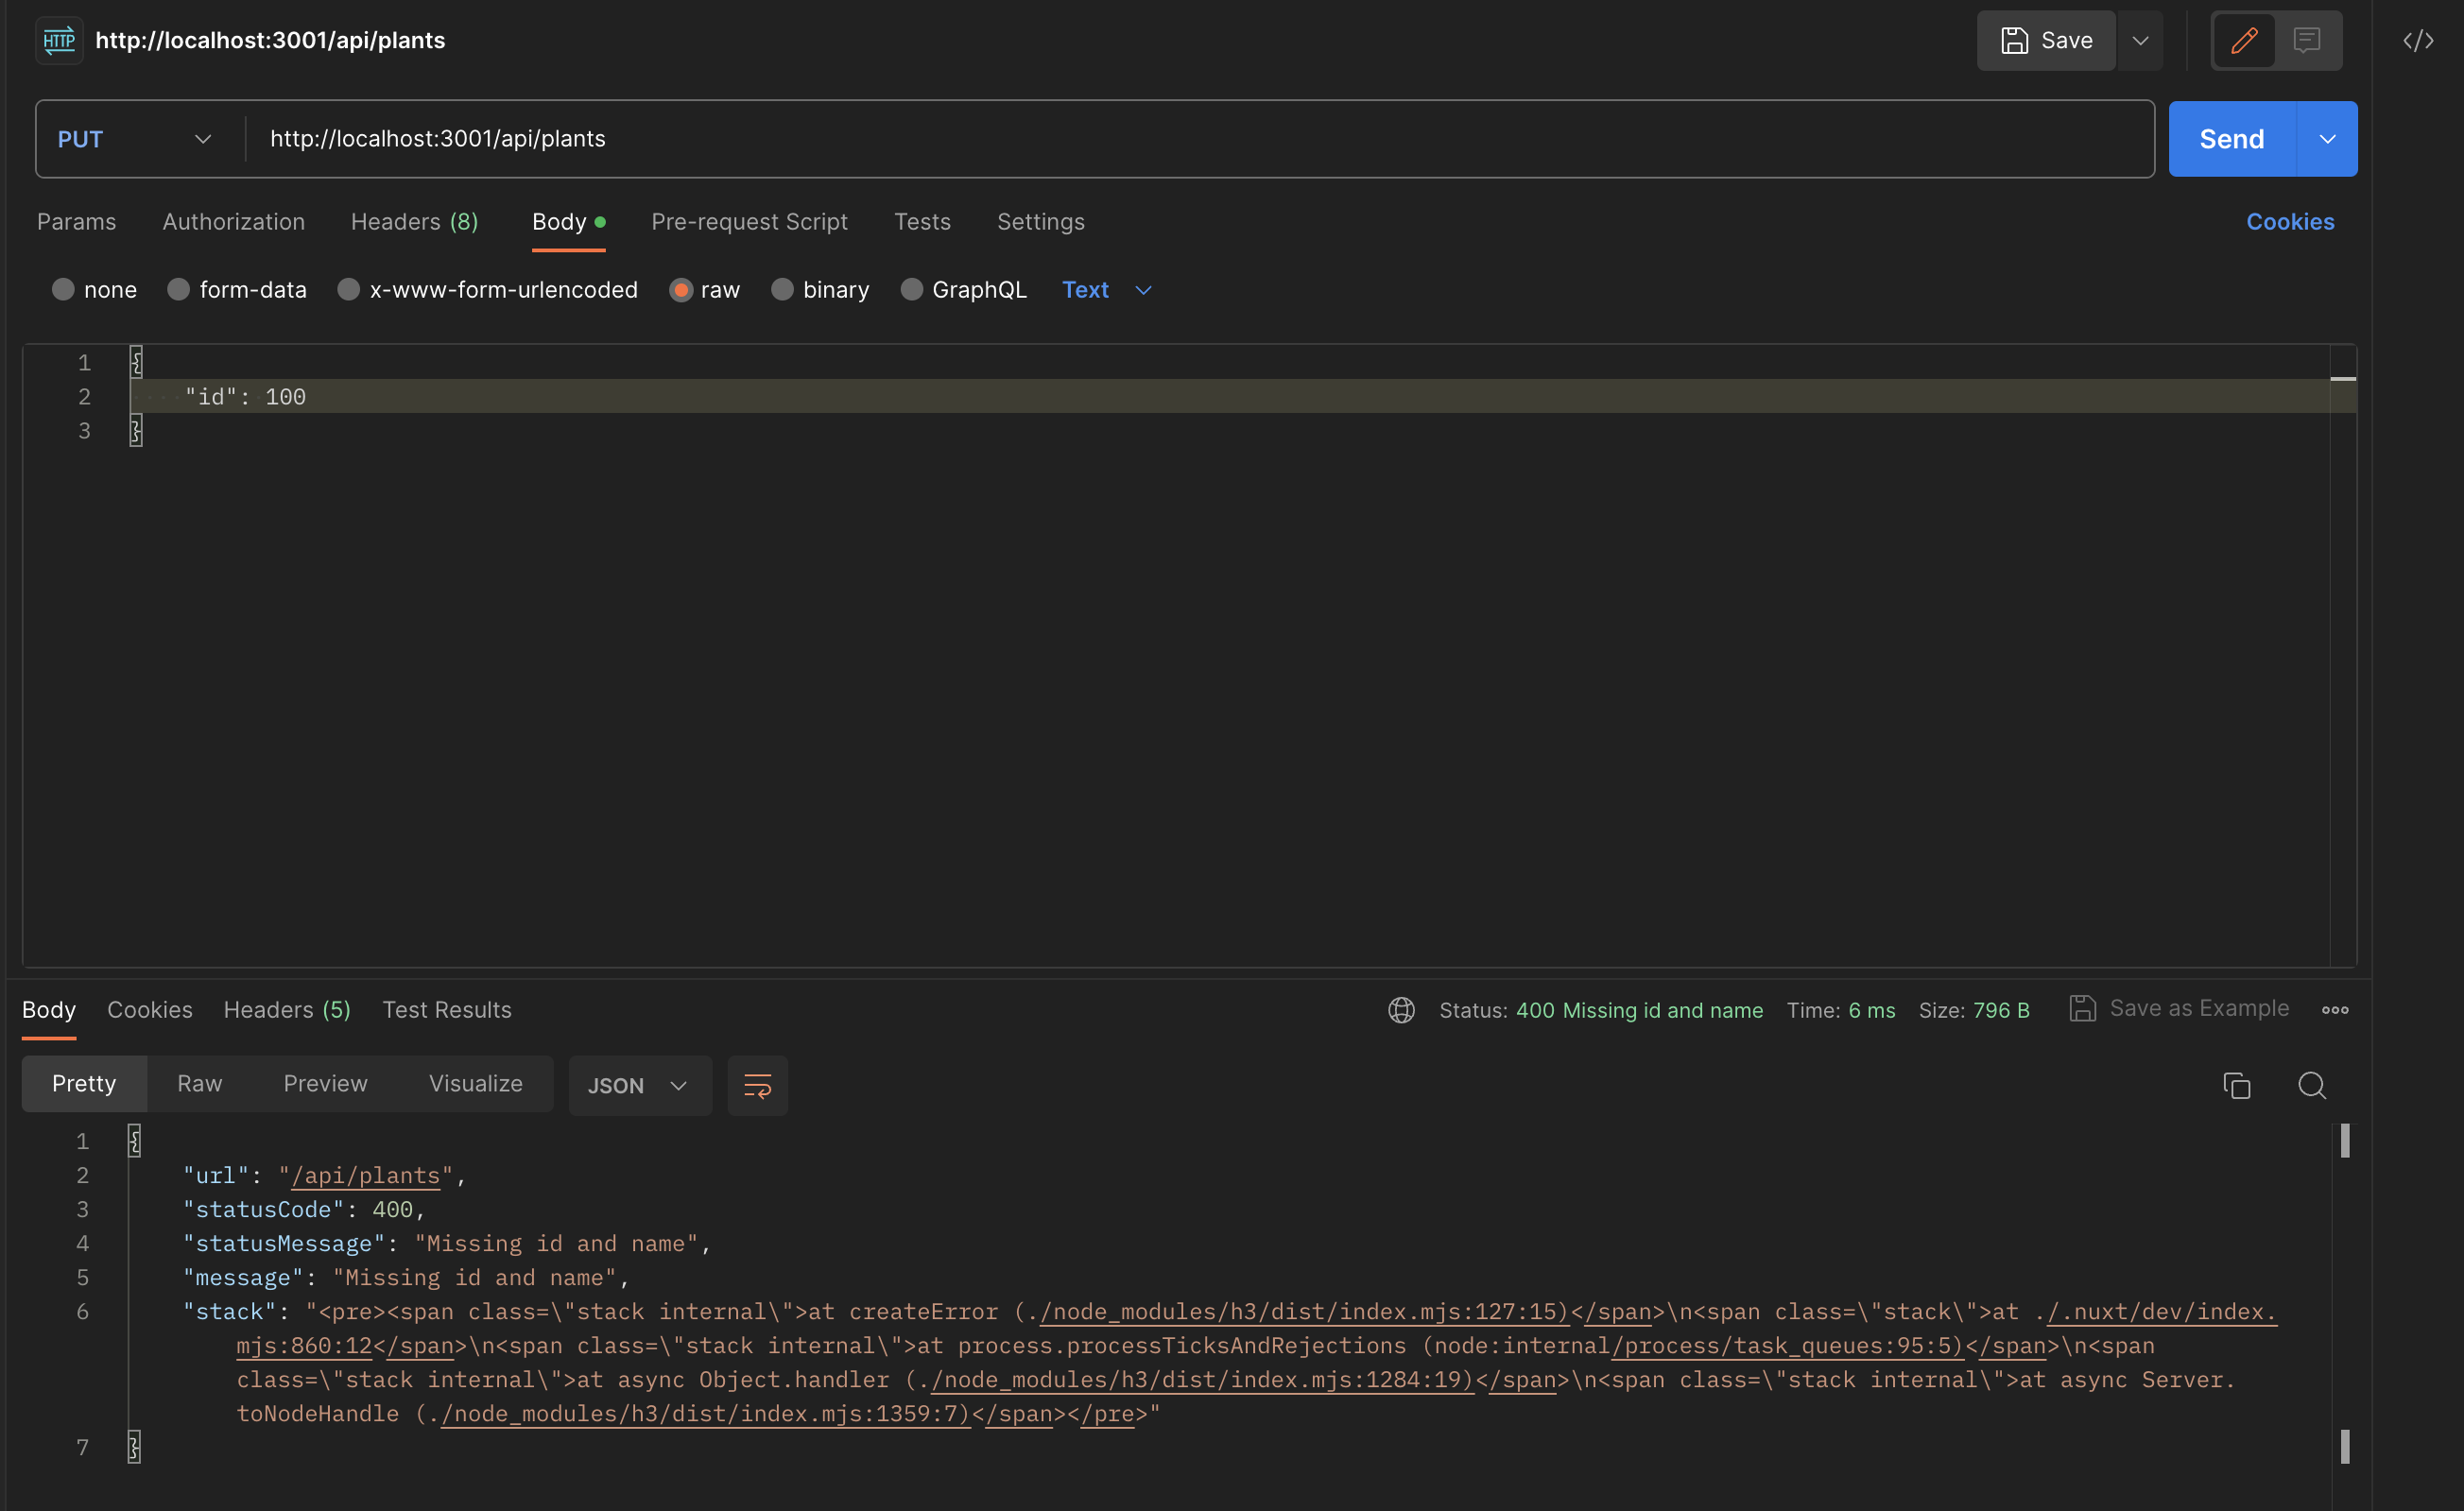Image resolution: width=2464 pixels, height=1511 pixels.
Task: Select the form-data radio option
Action: click(x=179, y=290)
